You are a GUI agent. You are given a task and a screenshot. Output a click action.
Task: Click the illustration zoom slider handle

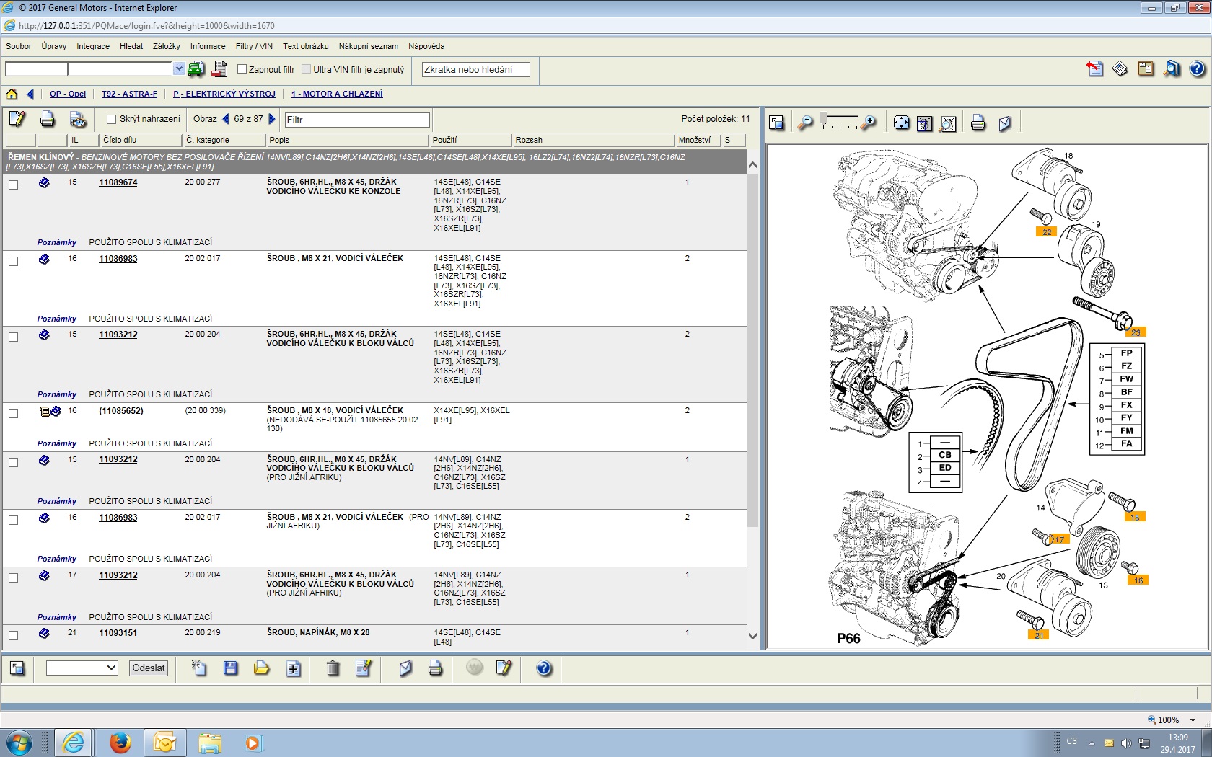coord(823,118)
